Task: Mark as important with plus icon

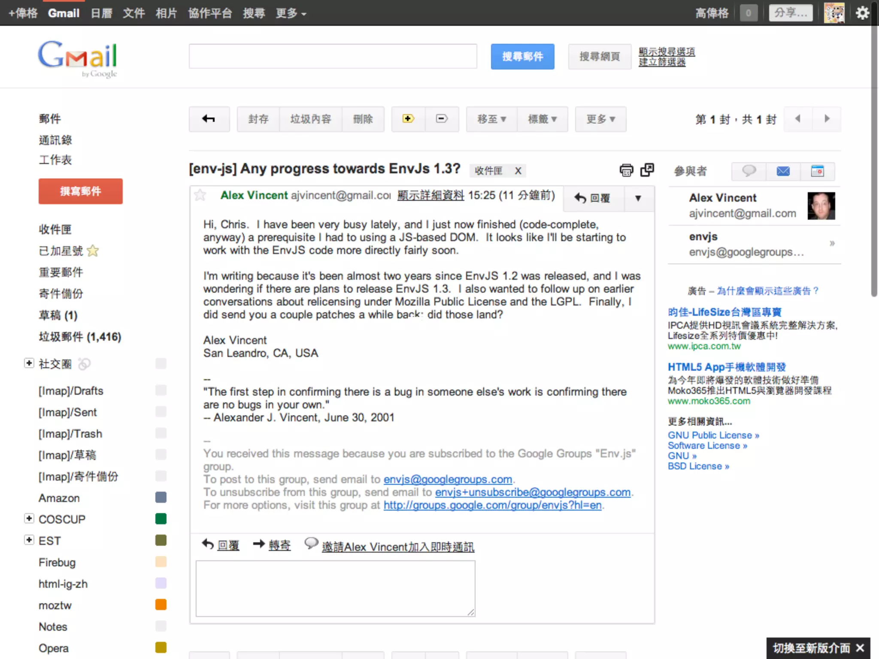Action: pyautogui.click(x=408, y=119)
